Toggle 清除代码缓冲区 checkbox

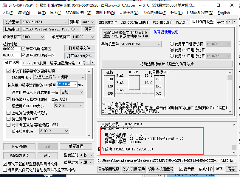(23, 49)
